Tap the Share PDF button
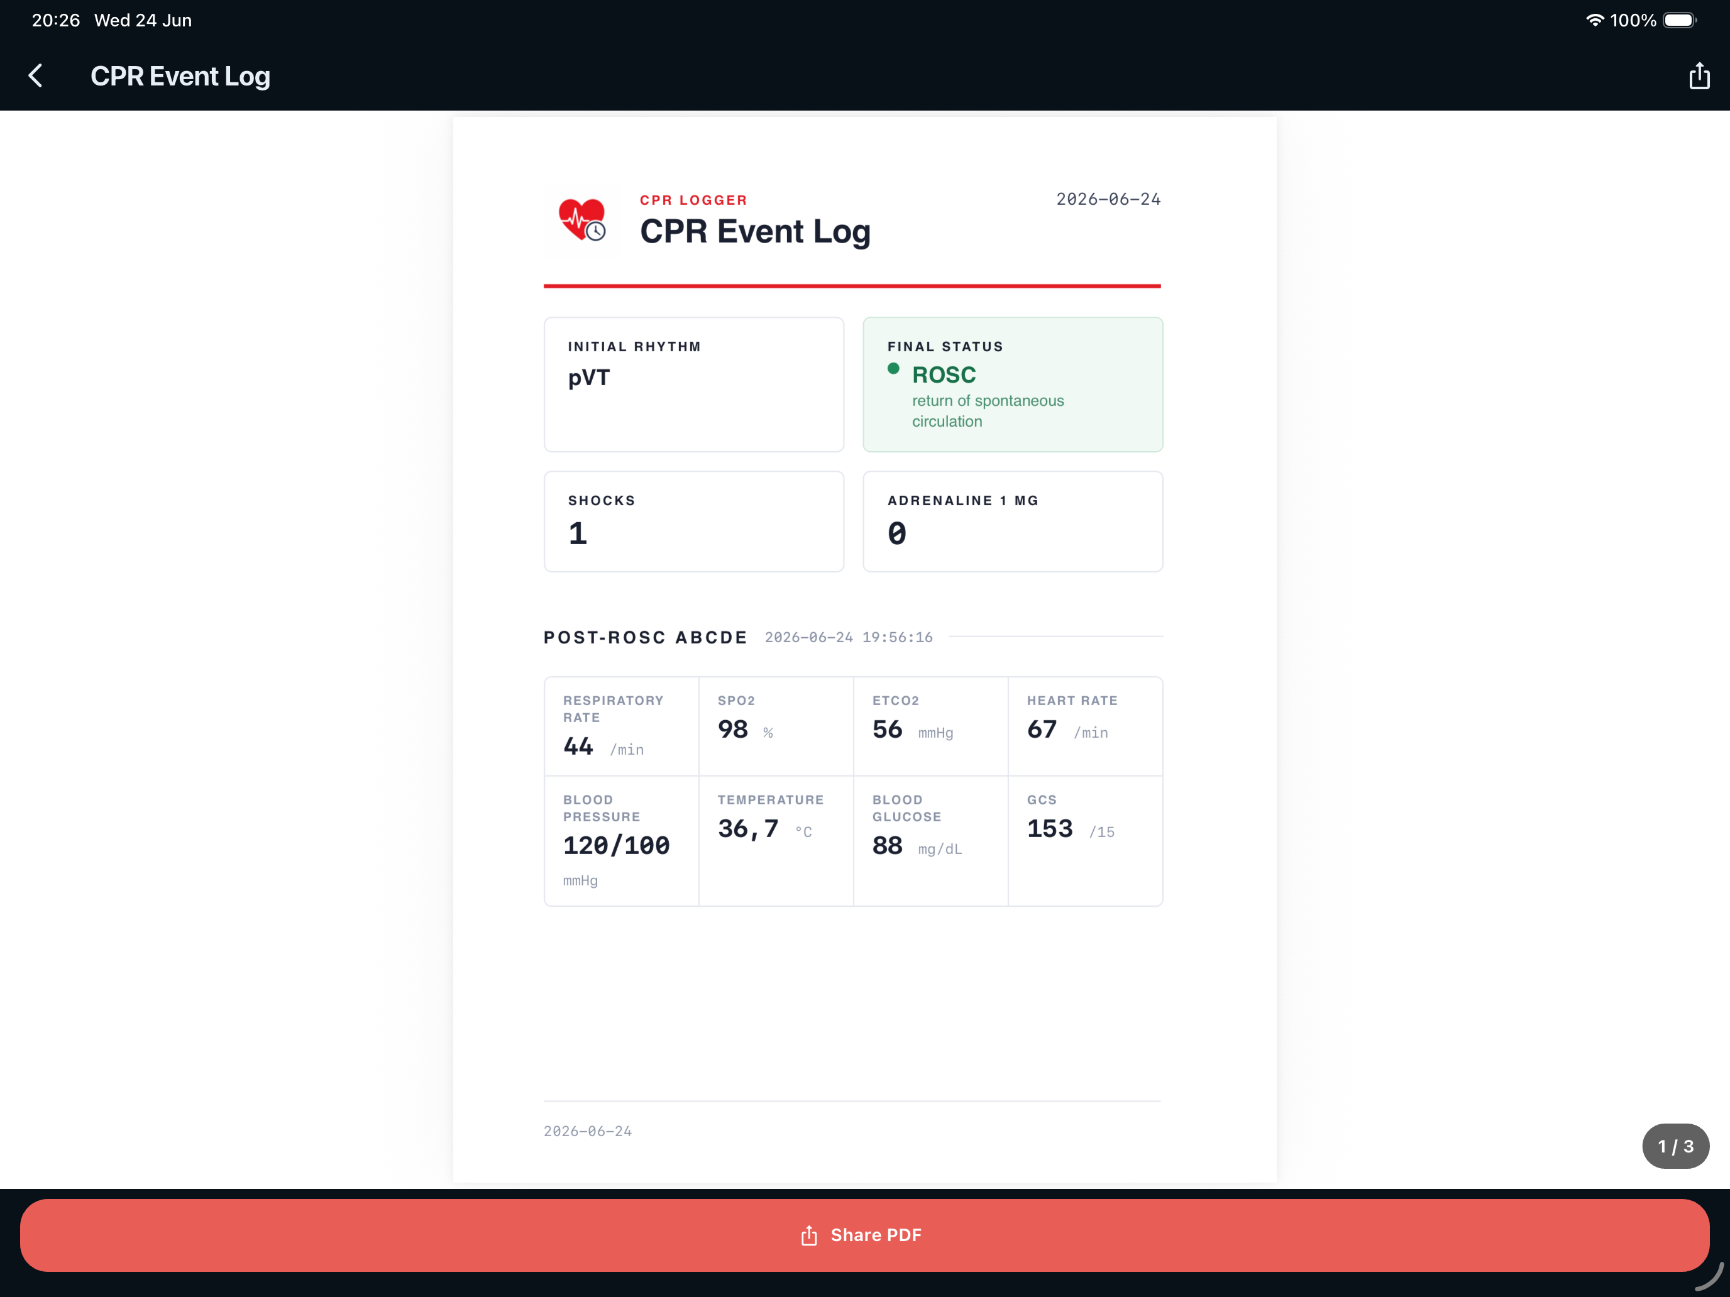Viewport: 1730px width, 1297px height. tap(864, 1235)
